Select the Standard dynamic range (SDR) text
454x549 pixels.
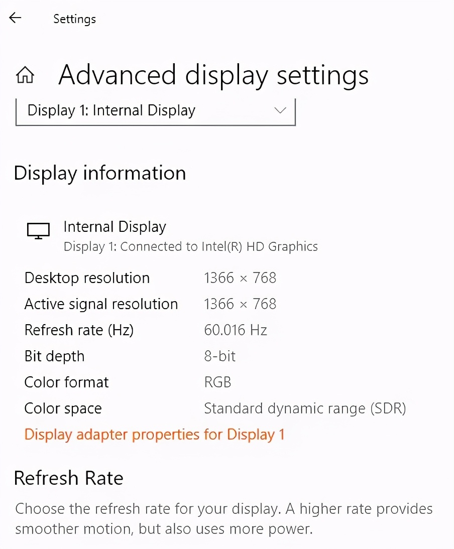pyautogui.click(x=305, y=408)
